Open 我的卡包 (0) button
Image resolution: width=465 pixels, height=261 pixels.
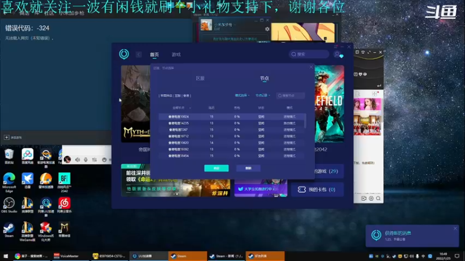[x=317, y=190]
